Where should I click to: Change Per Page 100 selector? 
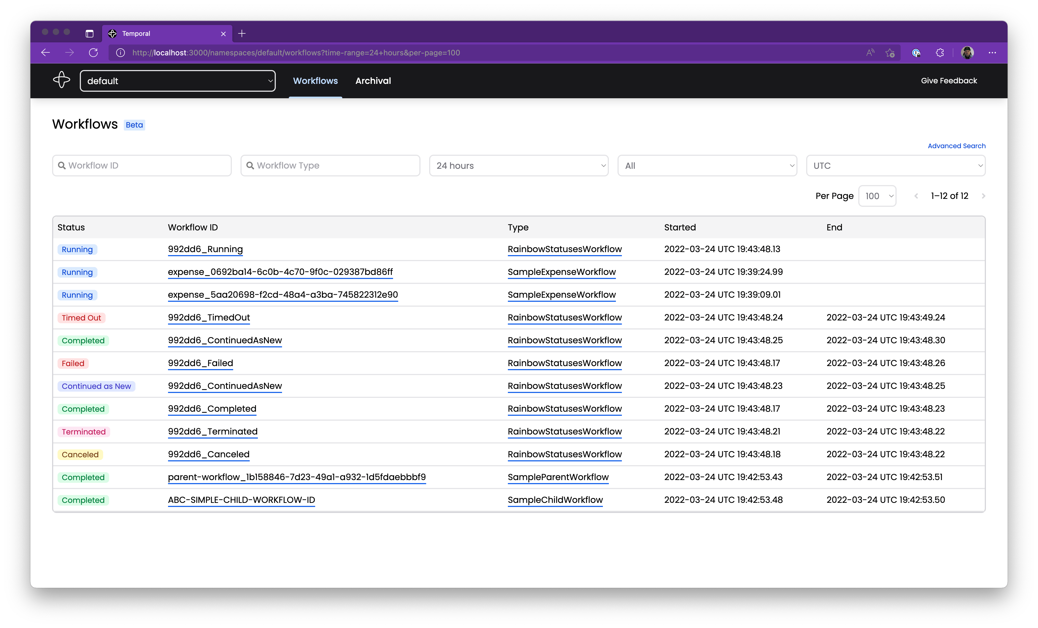pos(877,196)
